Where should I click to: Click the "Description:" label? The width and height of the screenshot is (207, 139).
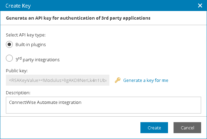click(x=18, y=93)
